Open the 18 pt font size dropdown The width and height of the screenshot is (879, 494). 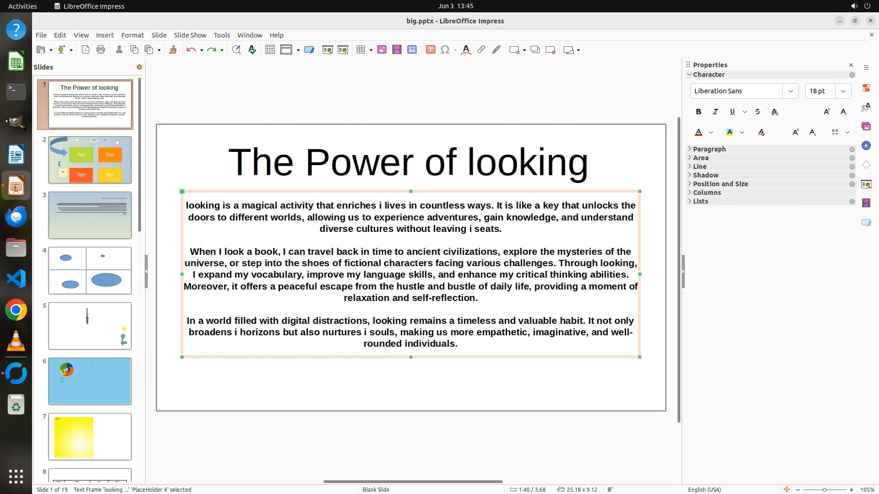click(x=843, y=91)
